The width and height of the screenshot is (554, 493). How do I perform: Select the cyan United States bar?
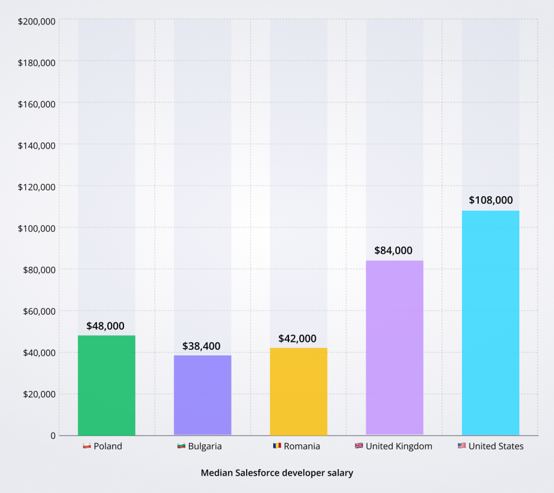coord(491,323)
